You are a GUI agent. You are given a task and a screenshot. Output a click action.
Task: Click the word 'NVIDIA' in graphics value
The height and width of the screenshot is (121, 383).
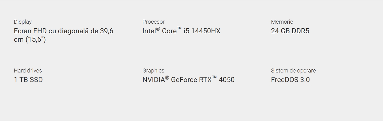(x=154, y=80)
